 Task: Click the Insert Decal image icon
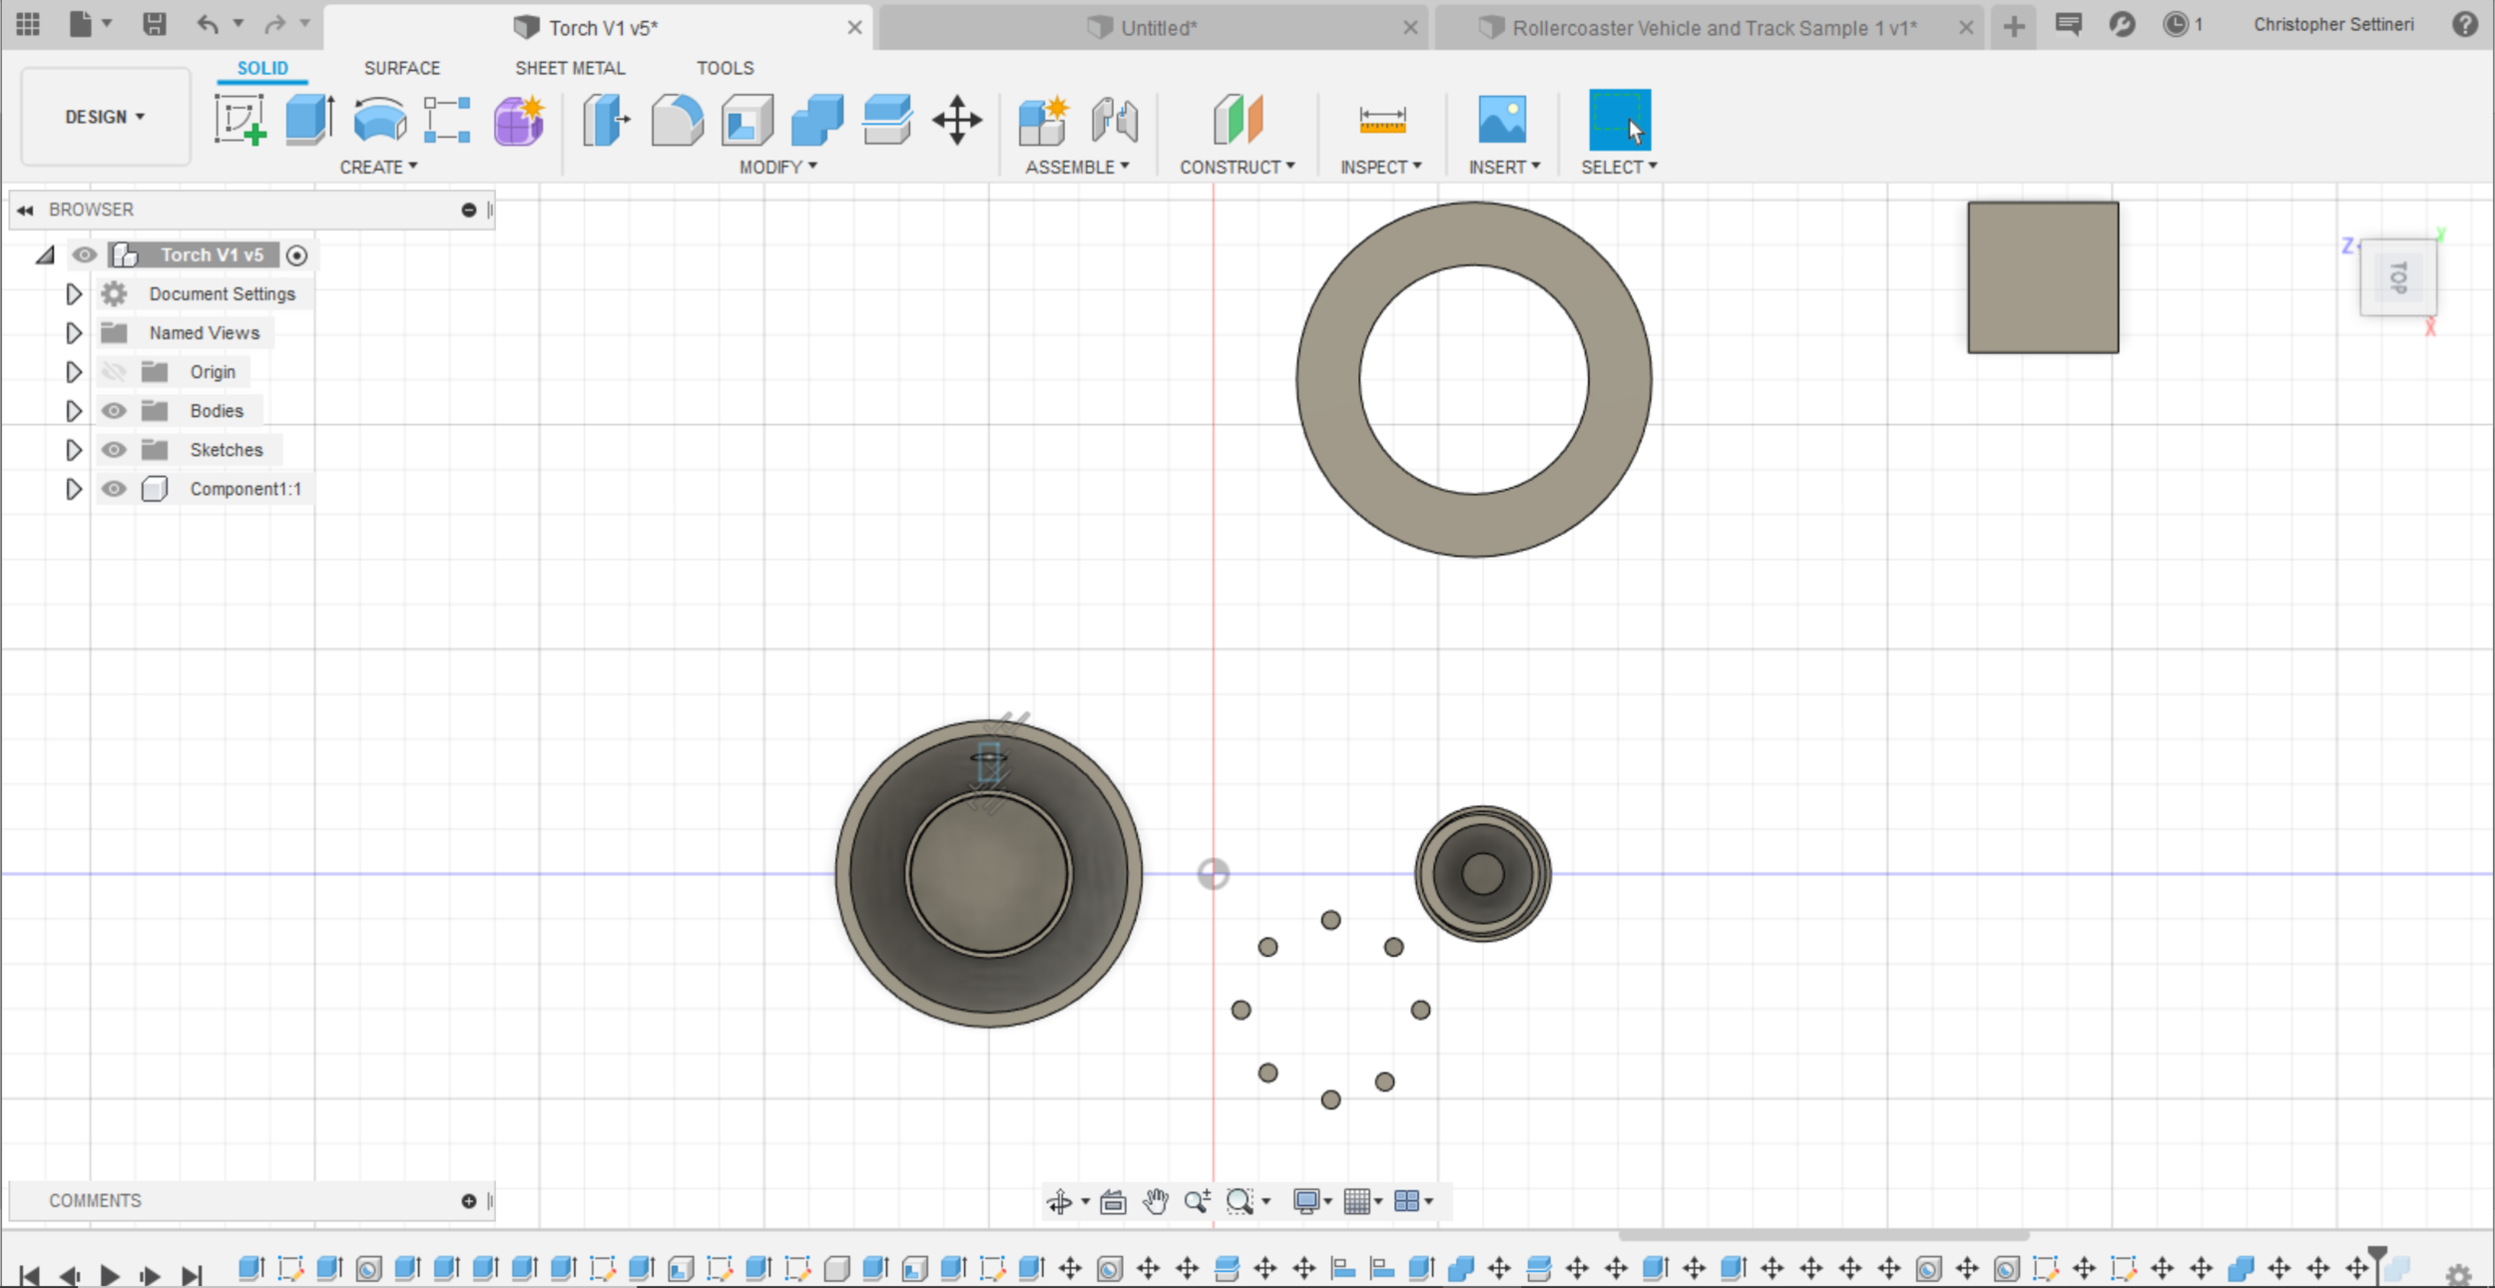[1502, 120]
